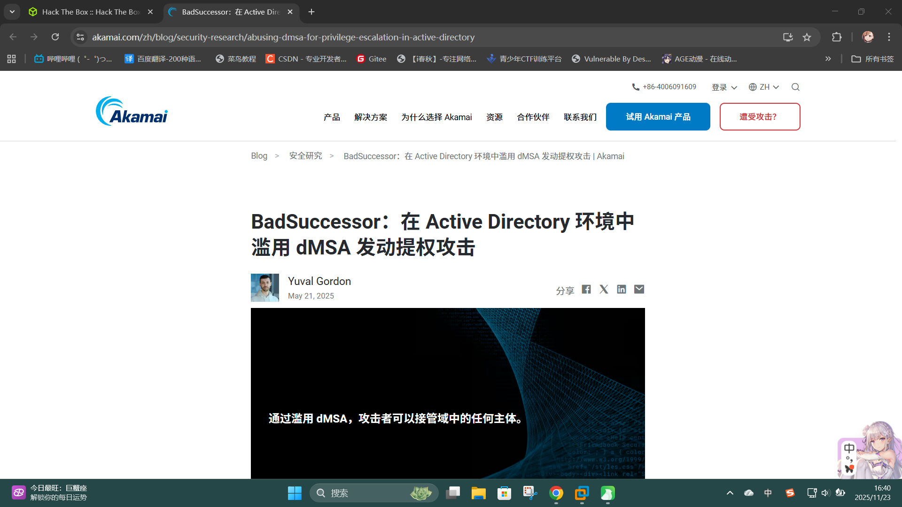
Task: Share article on LinkedIn icon
Action: tap(622, 289)
